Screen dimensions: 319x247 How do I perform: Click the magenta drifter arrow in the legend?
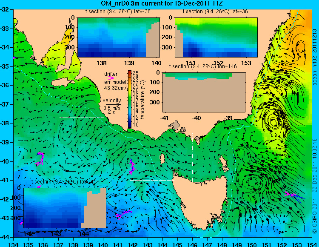[111, 78]
